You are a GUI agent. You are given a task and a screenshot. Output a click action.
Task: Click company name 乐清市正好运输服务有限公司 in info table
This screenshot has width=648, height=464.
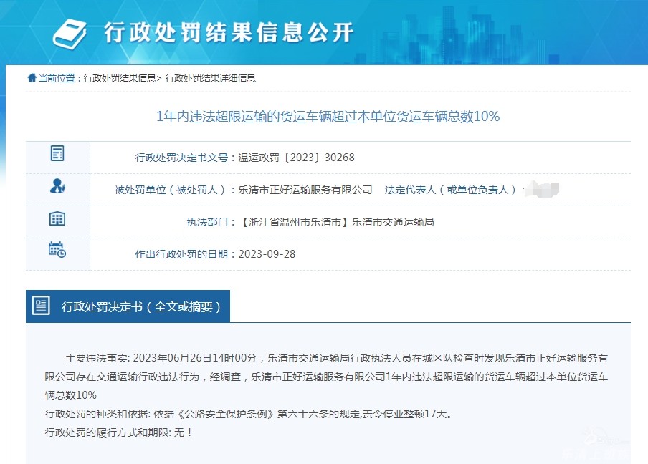click(x=305, y=190)
